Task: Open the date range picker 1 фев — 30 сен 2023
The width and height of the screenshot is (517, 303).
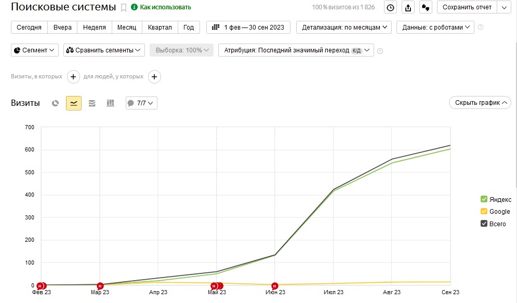Action: point(248,27)
